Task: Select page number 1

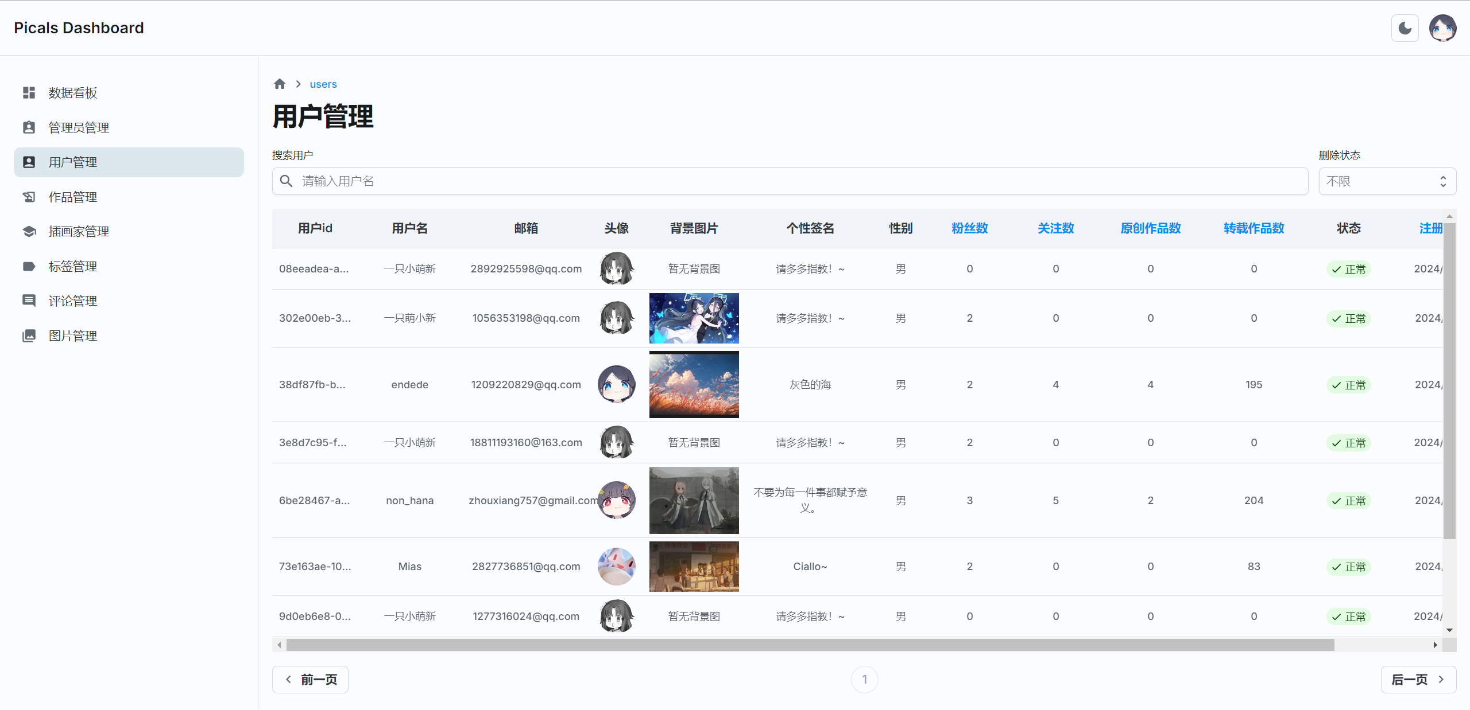Action: click(864, 680)
